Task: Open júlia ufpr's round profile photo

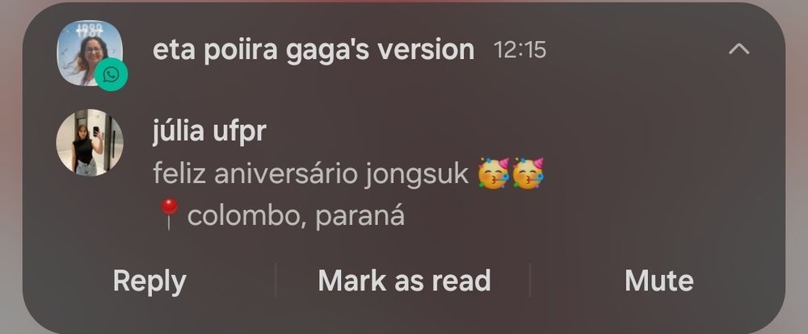Action: tap(90, 143)
